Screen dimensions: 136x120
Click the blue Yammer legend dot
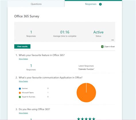(x=20, y=88)
